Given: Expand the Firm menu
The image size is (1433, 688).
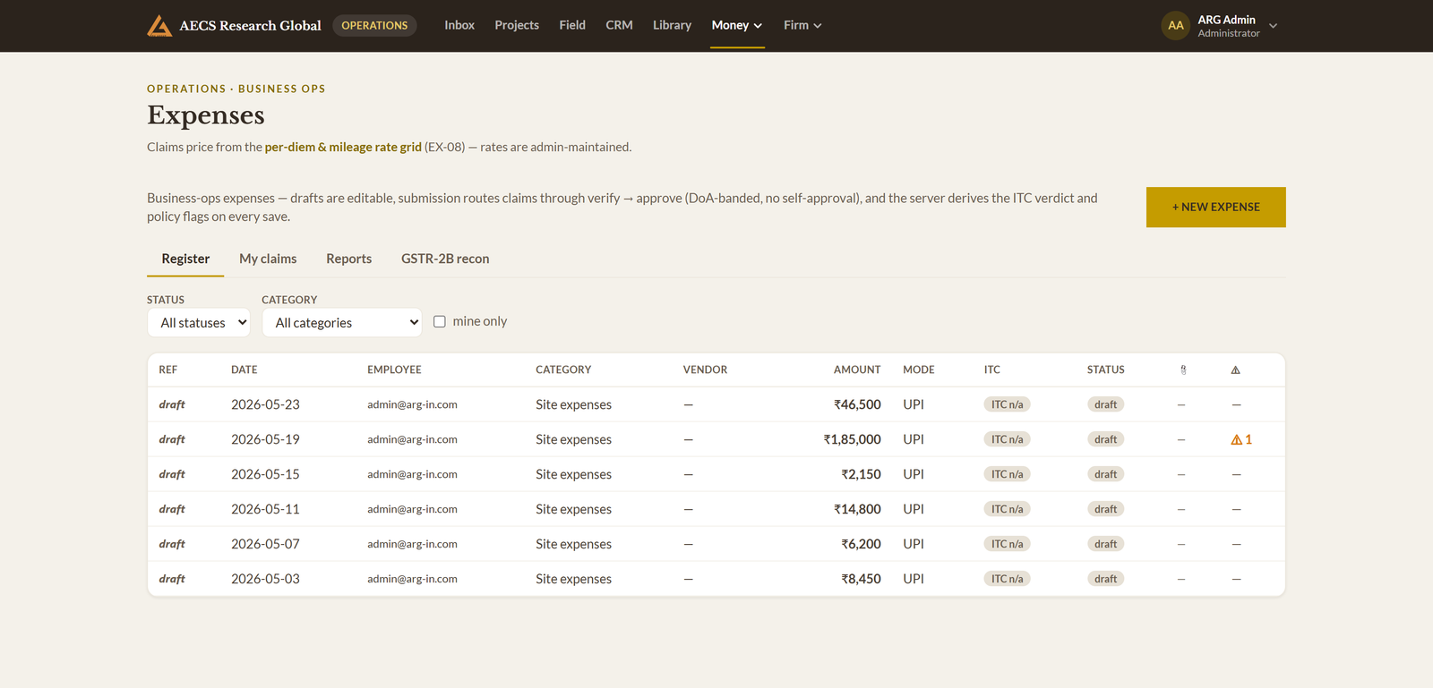Looking at the screenshot, I should 802,25.
